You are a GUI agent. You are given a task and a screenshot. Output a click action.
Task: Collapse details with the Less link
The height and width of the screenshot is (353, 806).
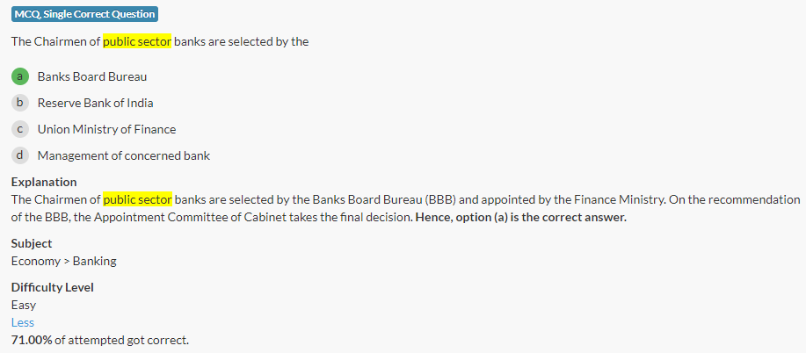(x=23, y=322)
